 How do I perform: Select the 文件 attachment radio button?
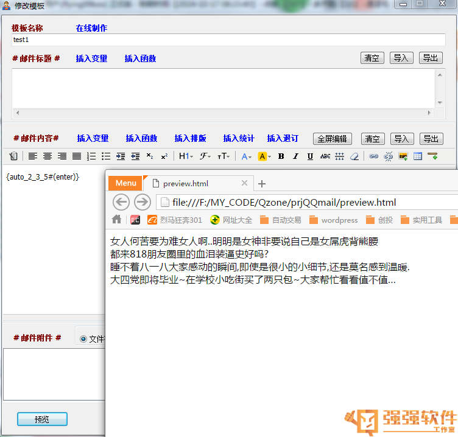tap(83, 339)
